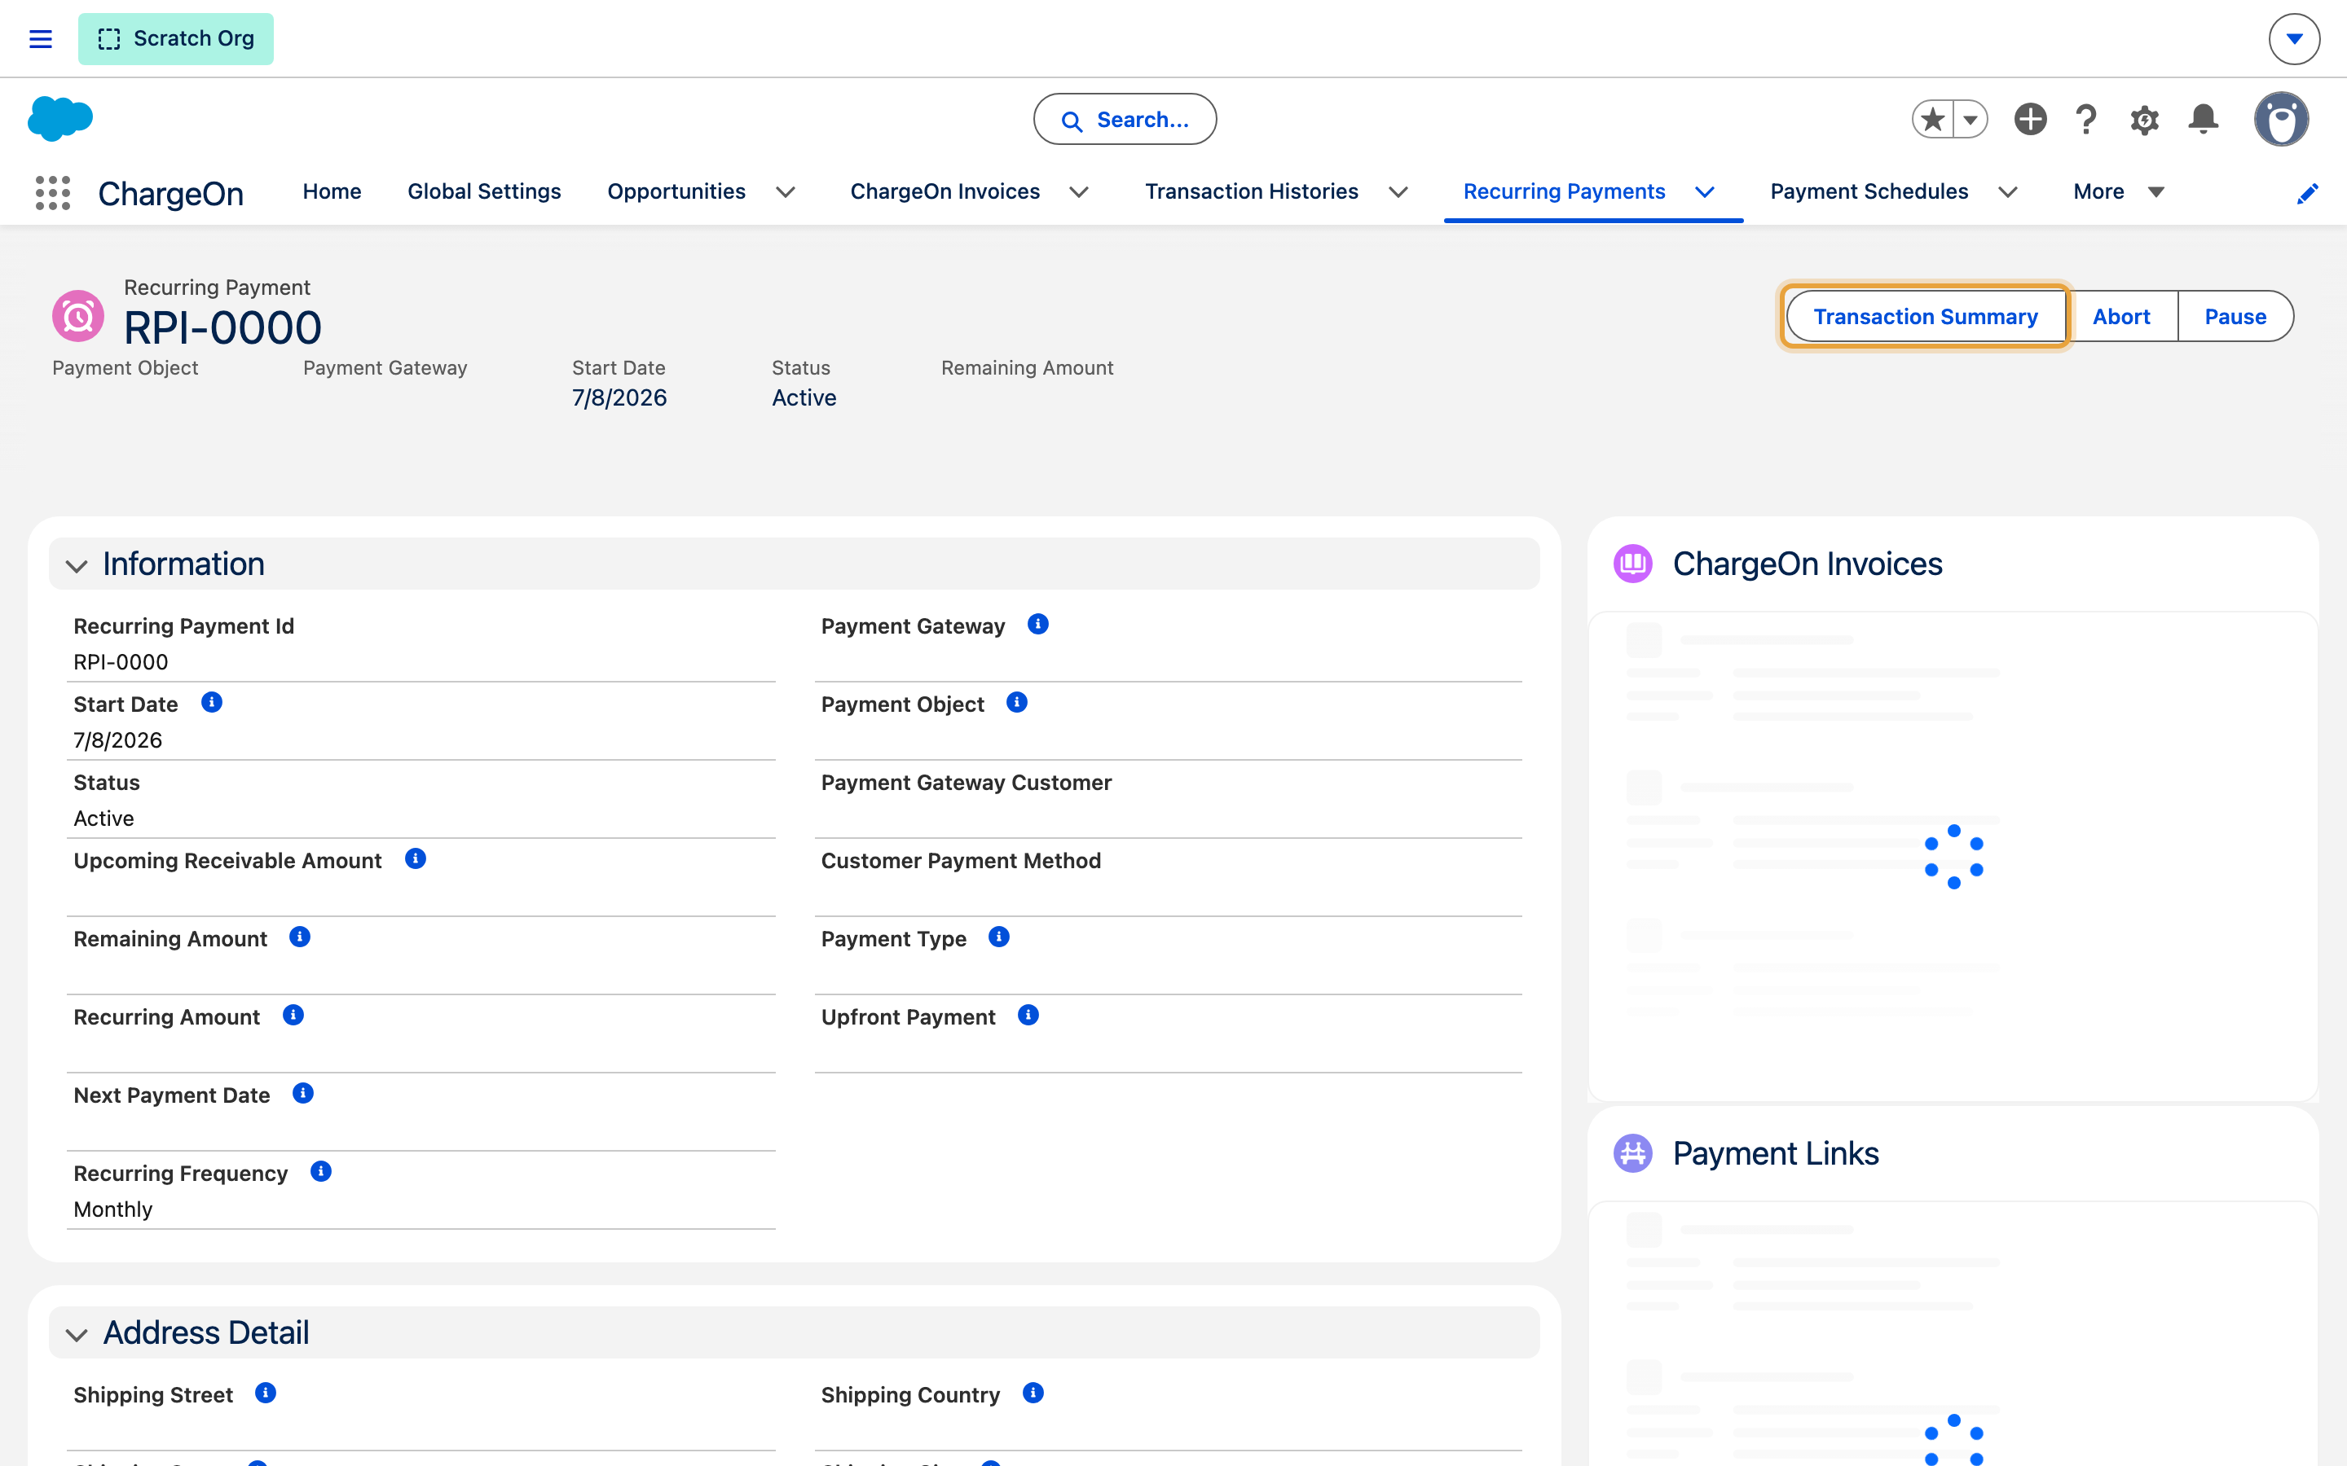The height and width of the screenshot is (1466, 2347).
Task: Expand the Opportunities tab dropdown chevron
Action: pos(786,192)
